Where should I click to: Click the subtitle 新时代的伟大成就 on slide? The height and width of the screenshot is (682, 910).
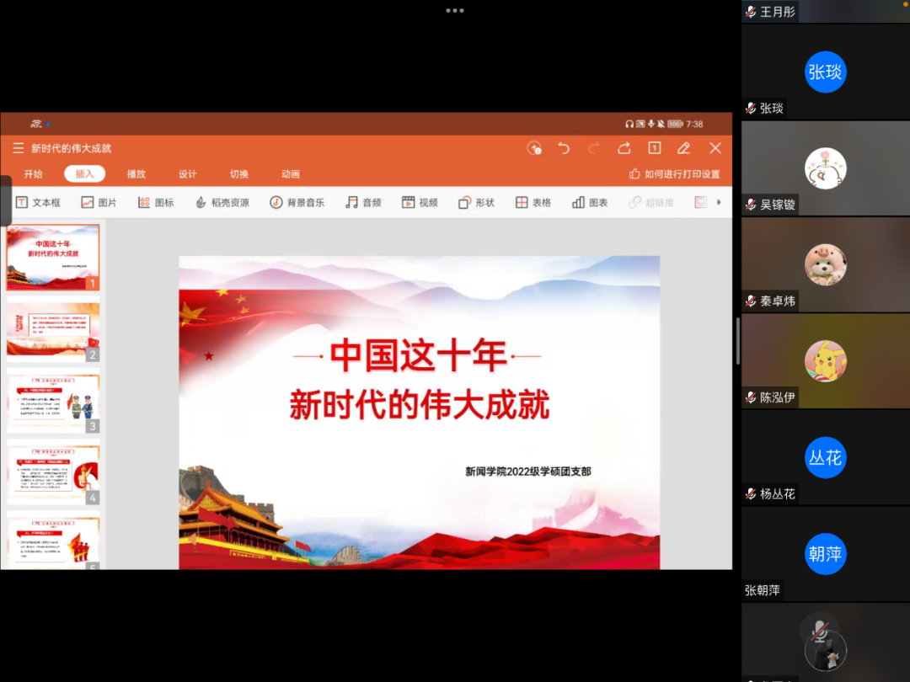click(419, 405)
